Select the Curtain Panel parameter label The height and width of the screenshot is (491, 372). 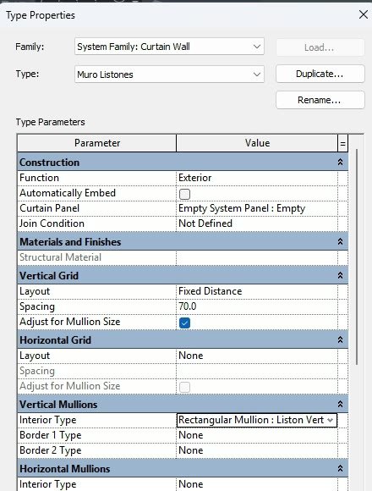click(49, 208)
